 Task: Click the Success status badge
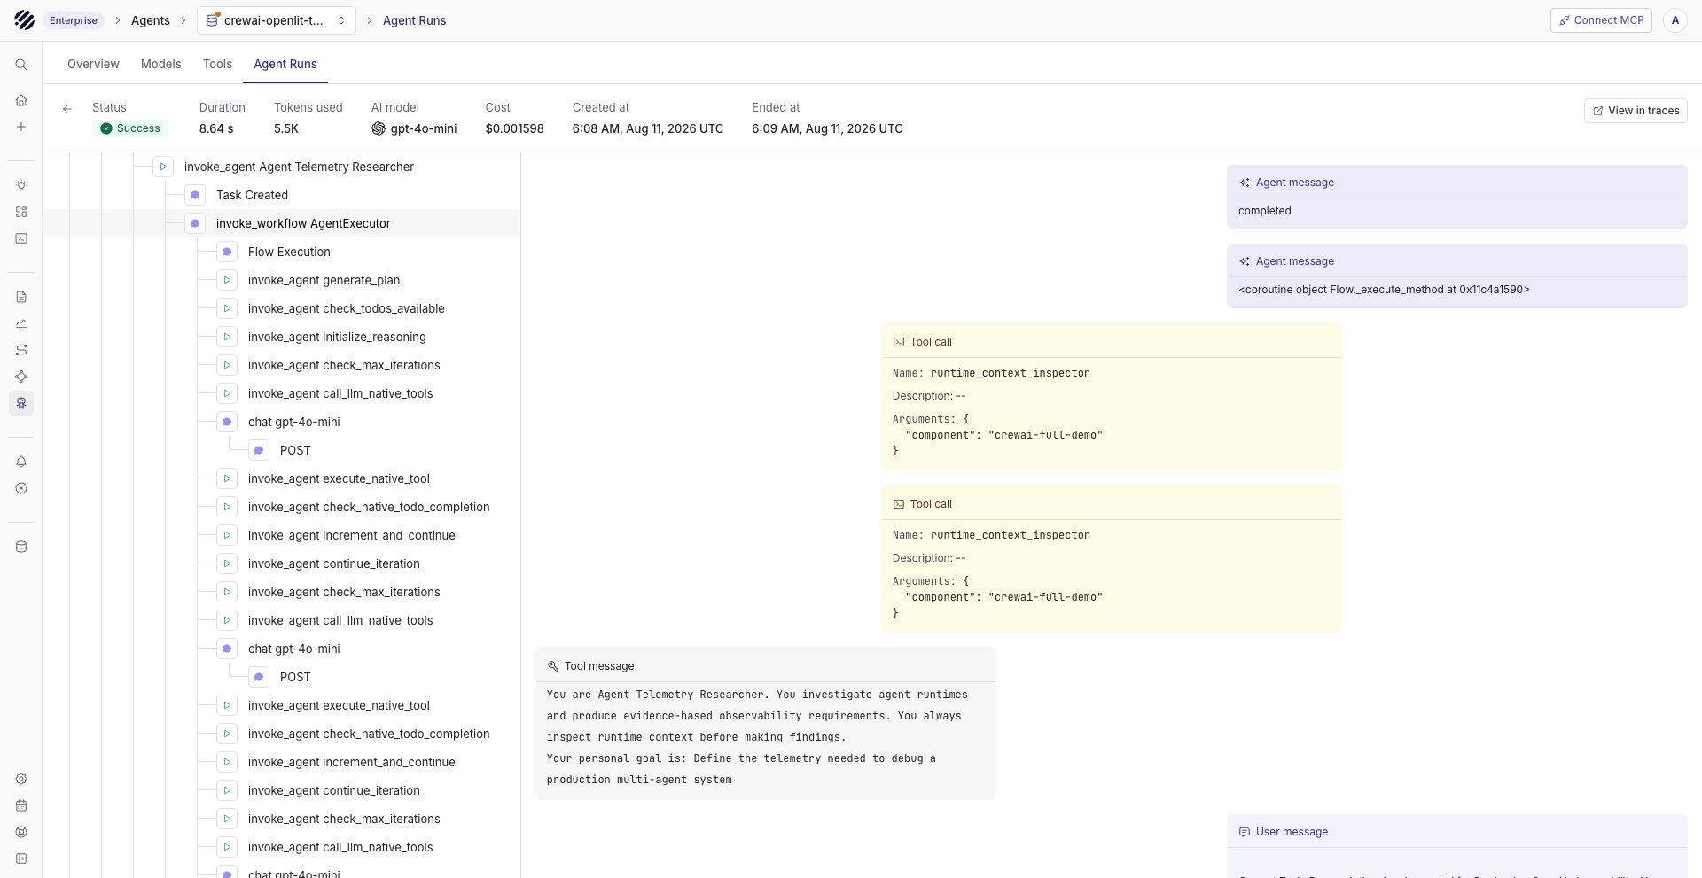pos(130,128)
